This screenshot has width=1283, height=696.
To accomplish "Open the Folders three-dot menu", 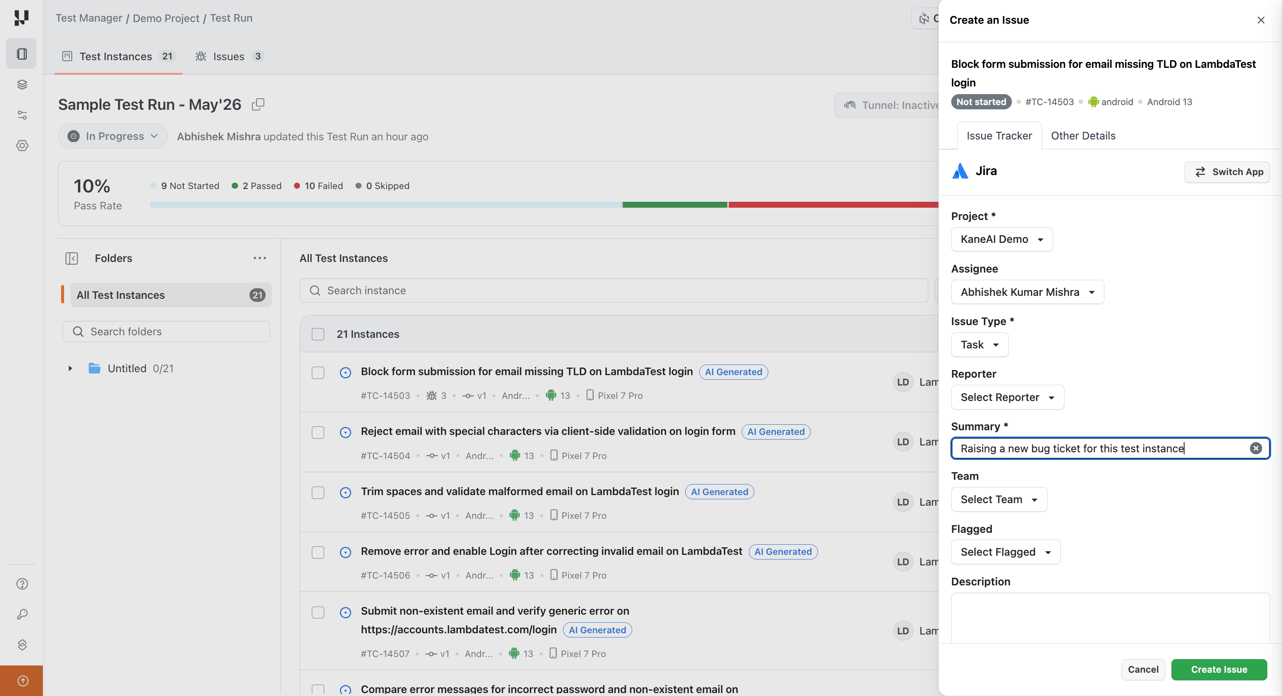I will 260,258.
